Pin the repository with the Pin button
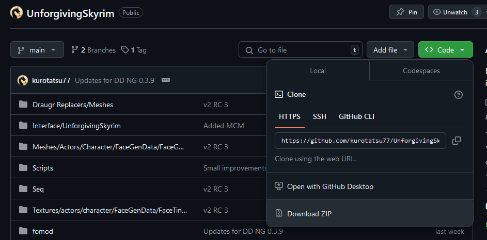This screenshot has width=487, height=240. pyautogui.click(x=406, y=12)
